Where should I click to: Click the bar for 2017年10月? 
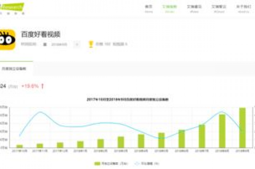tap(20, 146)
